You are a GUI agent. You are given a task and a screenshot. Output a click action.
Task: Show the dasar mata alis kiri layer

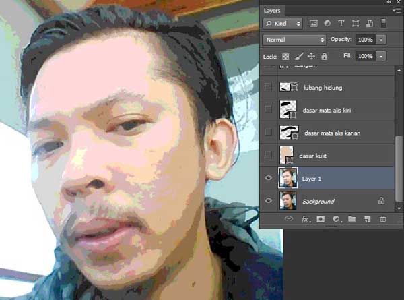[268, 109]
